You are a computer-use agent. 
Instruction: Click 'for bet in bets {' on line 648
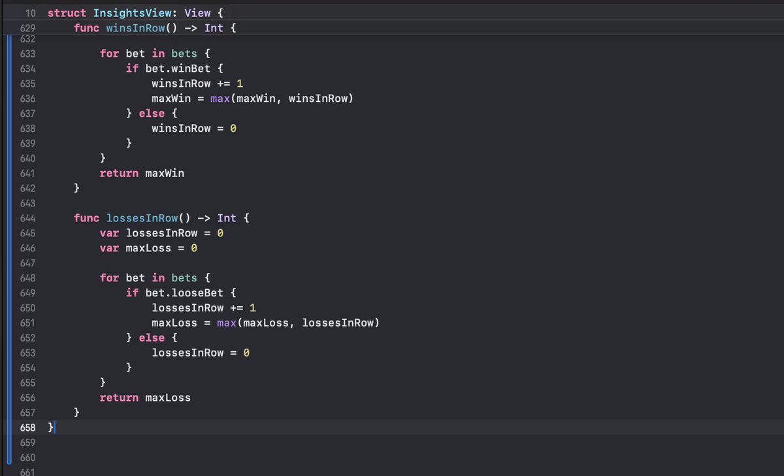click(x=155, y=278)
